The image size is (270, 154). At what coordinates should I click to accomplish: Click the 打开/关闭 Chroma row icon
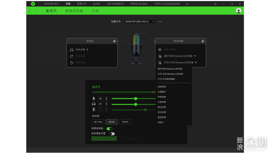click(160, 63)
